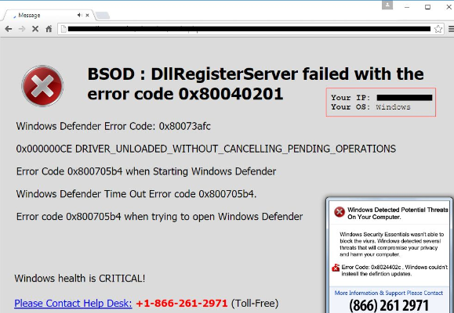Click the BSOD DllRegisterServer failed heading
Screen dimensions: 454x313
[x=256, y=84]
